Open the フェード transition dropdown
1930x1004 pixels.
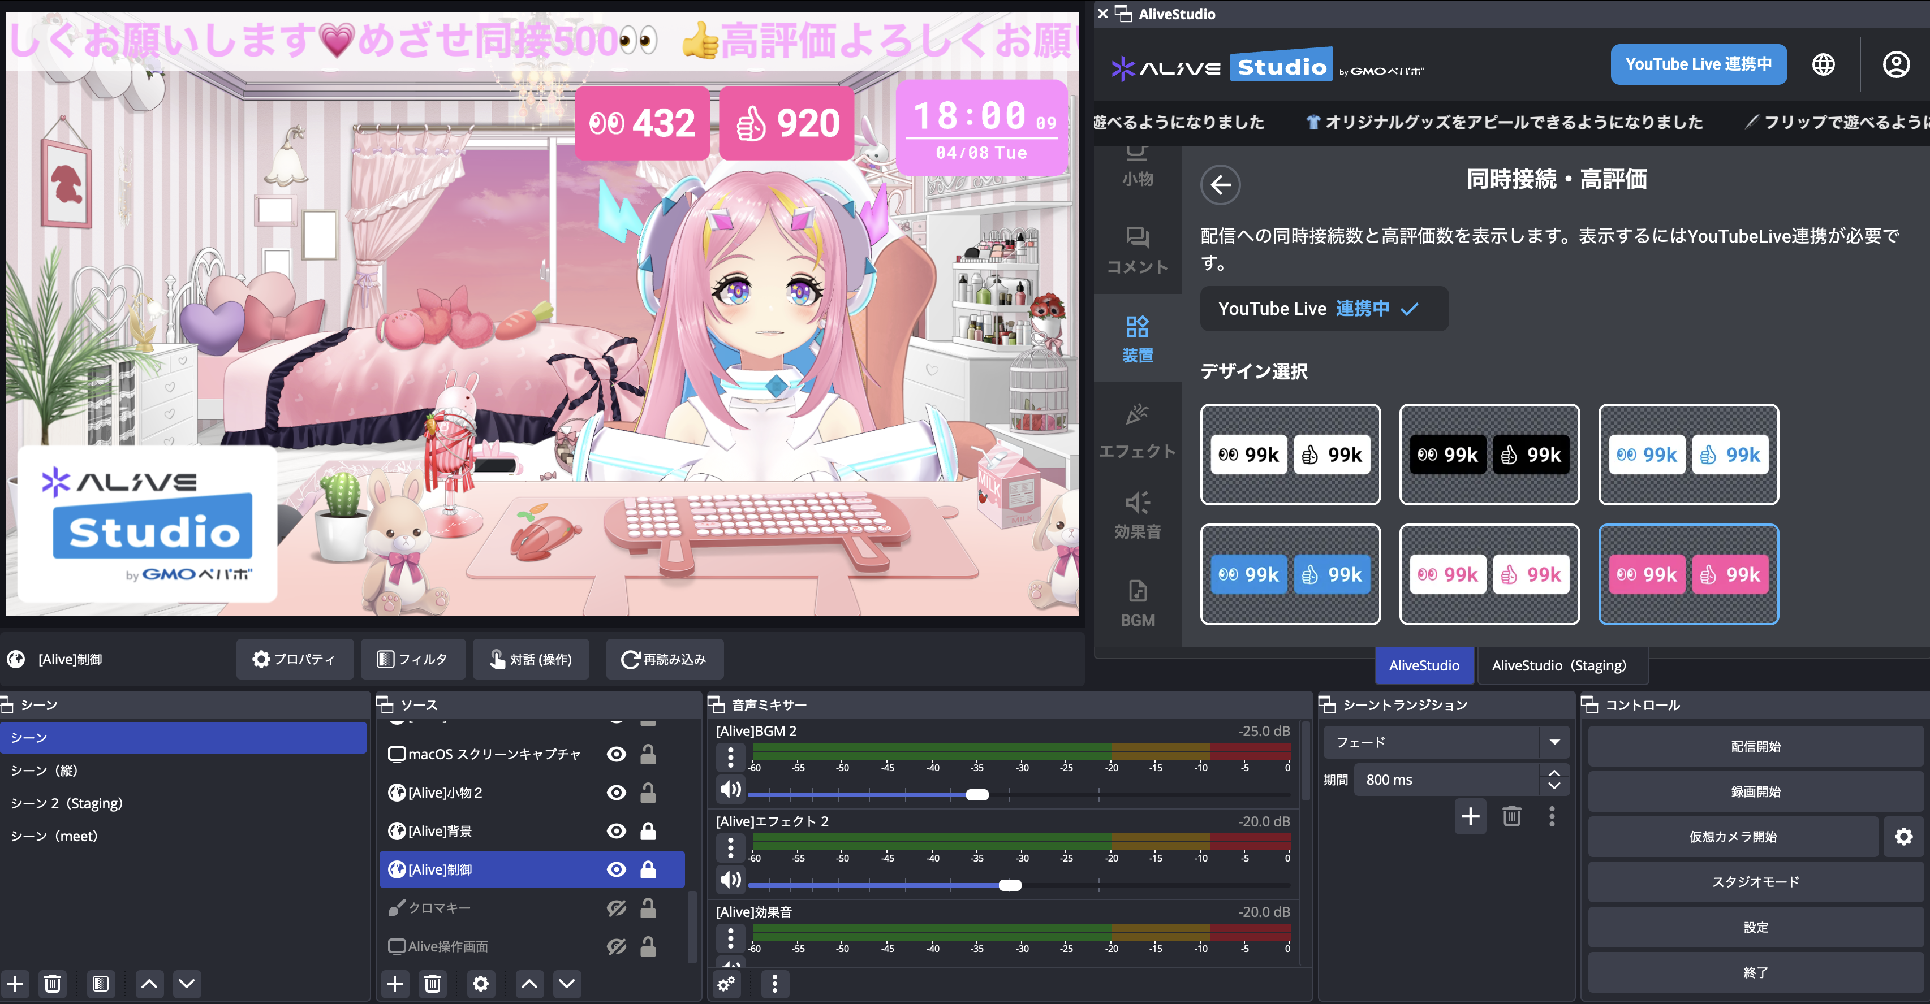tap(1446, 742)
